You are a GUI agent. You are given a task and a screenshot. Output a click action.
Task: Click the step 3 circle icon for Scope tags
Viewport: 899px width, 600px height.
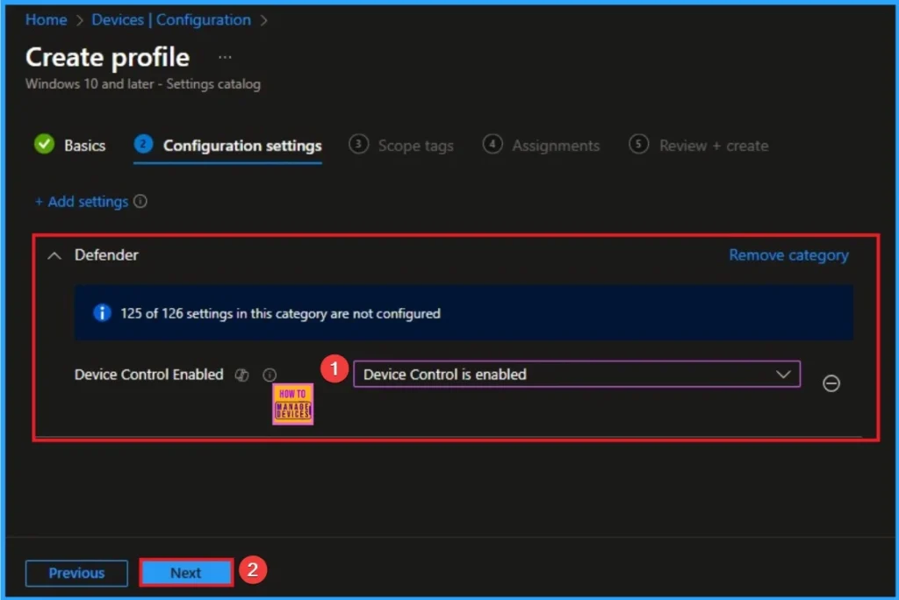coord(358,145)
